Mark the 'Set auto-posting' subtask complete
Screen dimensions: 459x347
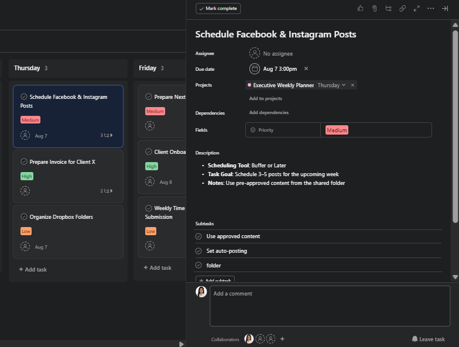(198, 251)
